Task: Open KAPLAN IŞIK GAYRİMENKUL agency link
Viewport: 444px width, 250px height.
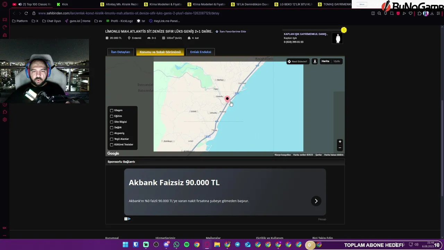Action: 306,34
